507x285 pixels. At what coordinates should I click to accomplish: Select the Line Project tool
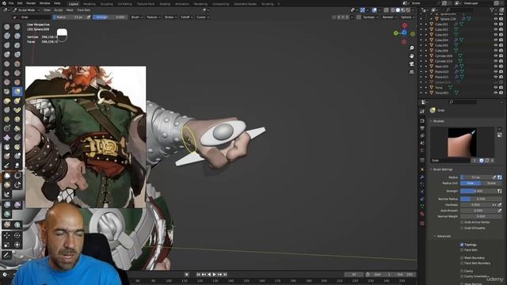coord(7,194)
